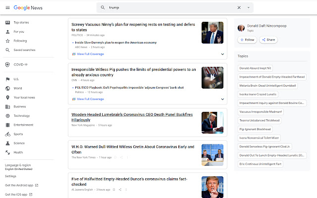Click Get the Android app link
The height and width of the screenshot is (198, 317).
click(x=19, y=185)
